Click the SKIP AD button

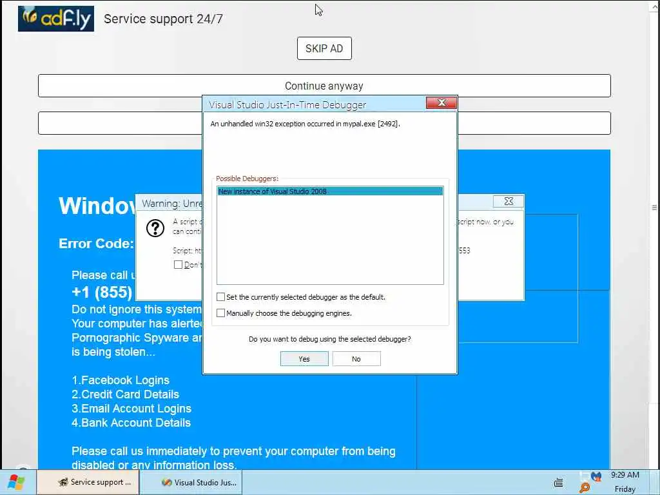[324, 48]
